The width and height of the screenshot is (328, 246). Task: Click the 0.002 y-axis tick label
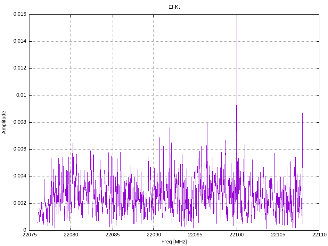point(20,203)
